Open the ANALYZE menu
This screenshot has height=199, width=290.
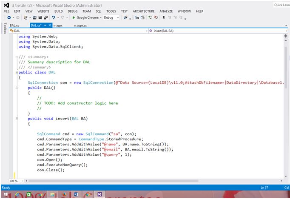click(x=166, y=11)
